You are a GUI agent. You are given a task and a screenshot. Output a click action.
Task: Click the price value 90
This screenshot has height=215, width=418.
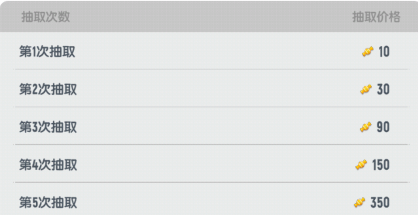383,127
